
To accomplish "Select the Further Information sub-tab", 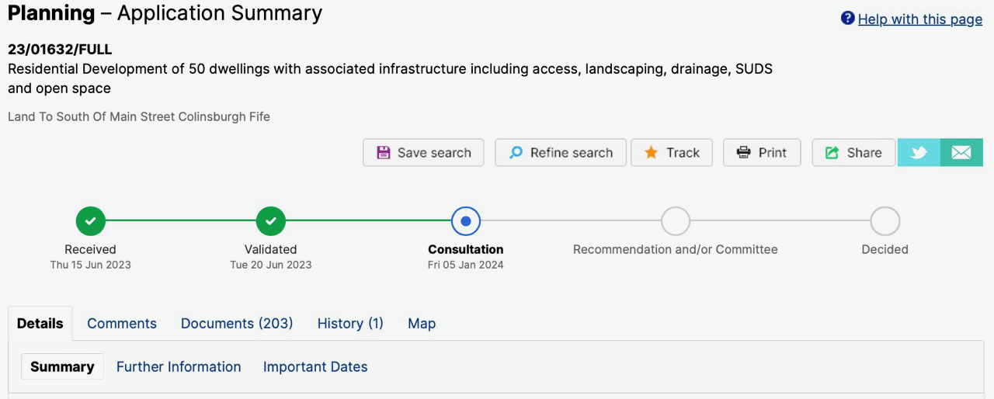I will coord(179,367).
